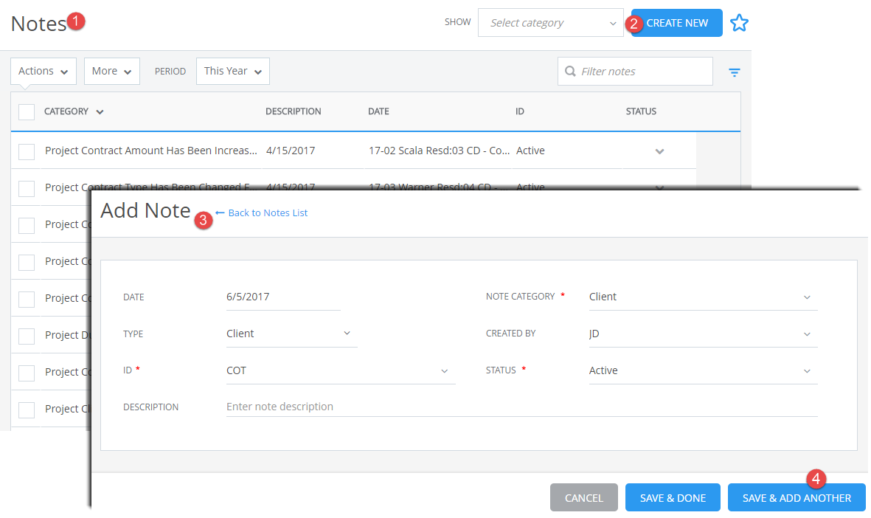Open the CREATED BY dropdown showing JD
This screenshot has height=518, width=871.
[701, 333]
